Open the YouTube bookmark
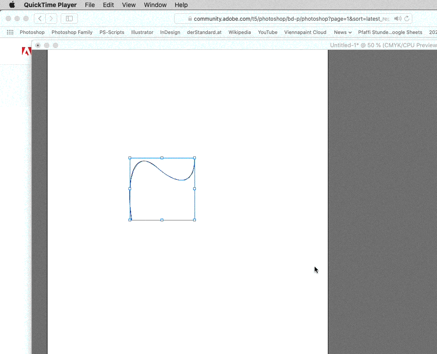 point(268,32)
